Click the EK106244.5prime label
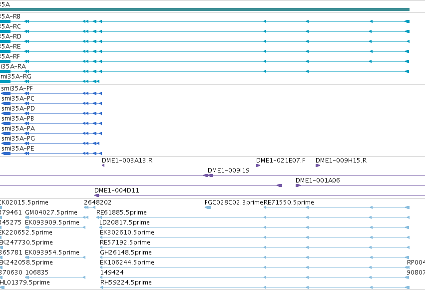425x290 pixels. 127,262
